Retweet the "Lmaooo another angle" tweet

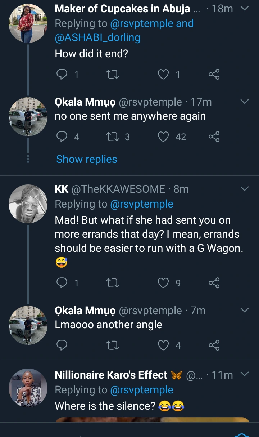click(x=113, y=345)
